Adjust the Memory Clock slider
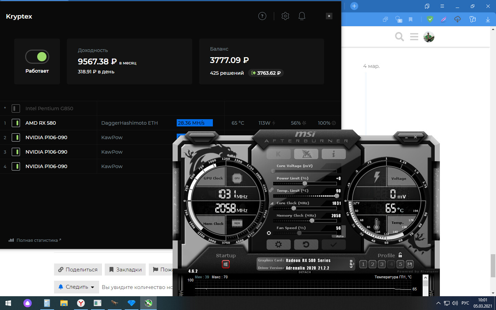Image resolution: width=496 pixels, height=310 pixels. click(x=305, y=220)
